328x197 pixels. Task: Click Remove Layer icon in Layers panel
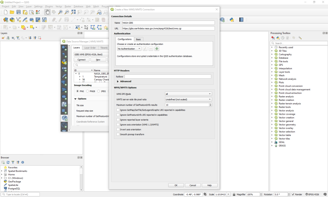(39, 38)
